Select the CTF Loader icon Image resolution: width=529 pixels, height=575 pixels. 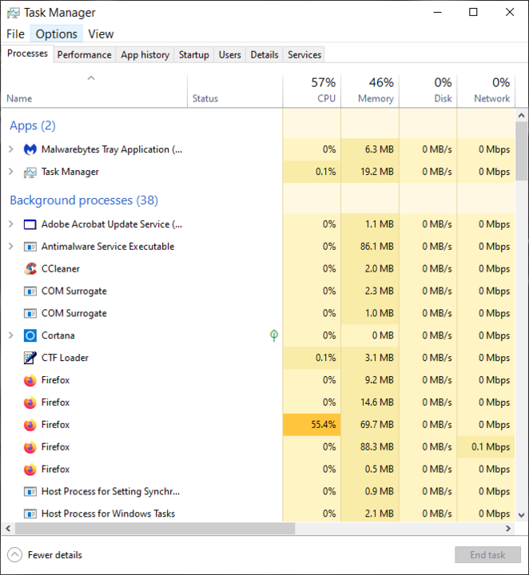[x=30, y=358]
